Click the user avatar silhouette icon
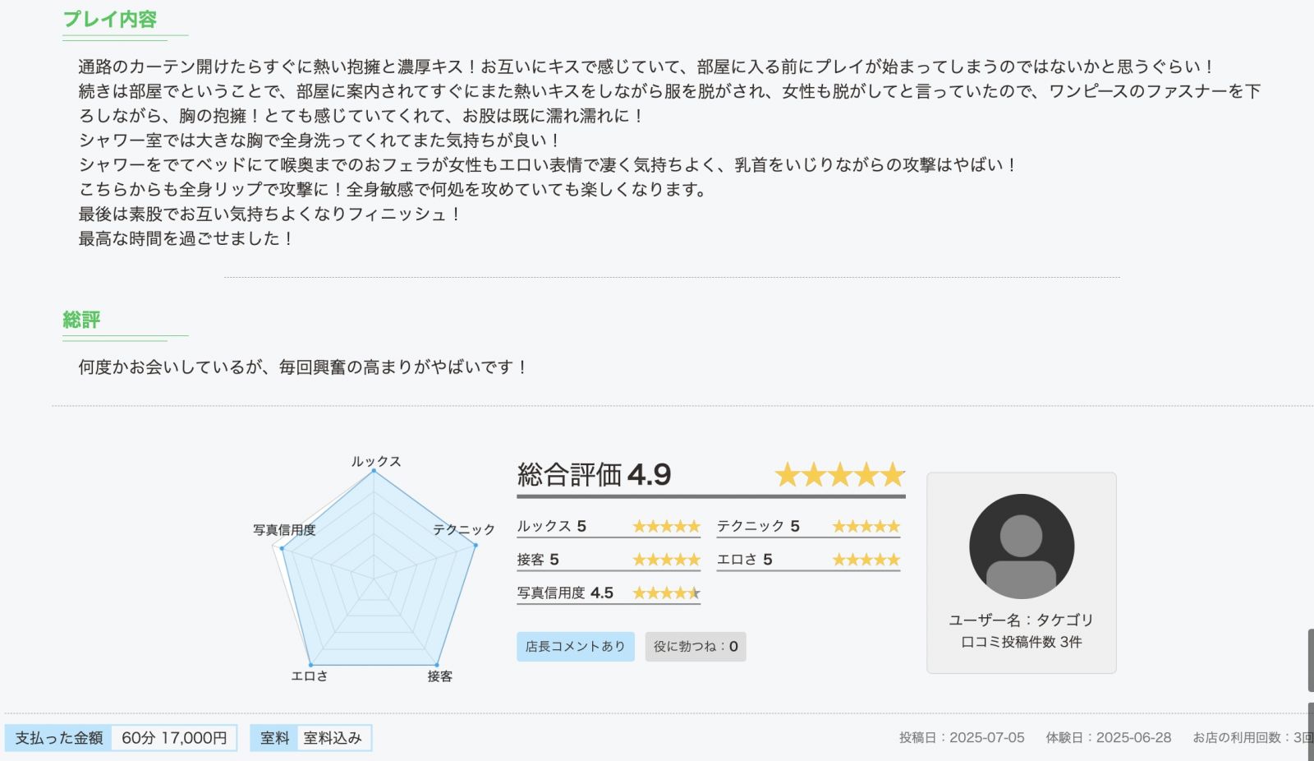 (1022, 547)
